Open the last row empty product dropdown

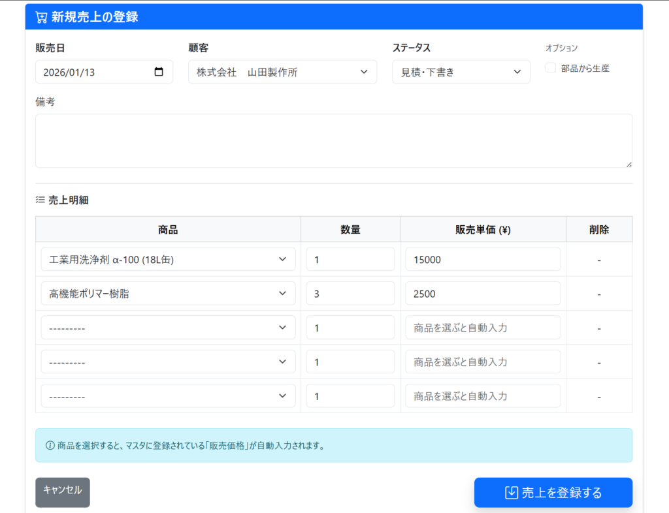tap(168, 396)
